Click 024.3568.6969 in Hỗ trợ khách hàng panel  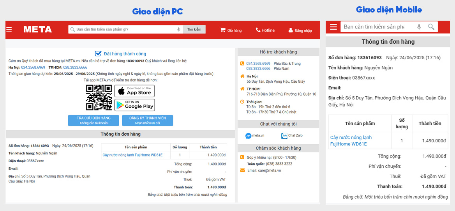258,63
